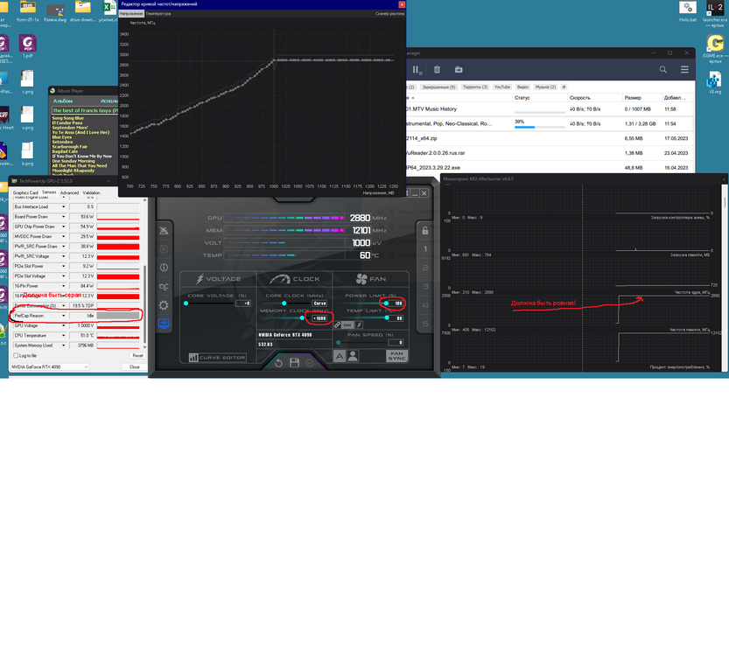Open the Curve Editor button

pyautogui.click(x=217, y=357)
